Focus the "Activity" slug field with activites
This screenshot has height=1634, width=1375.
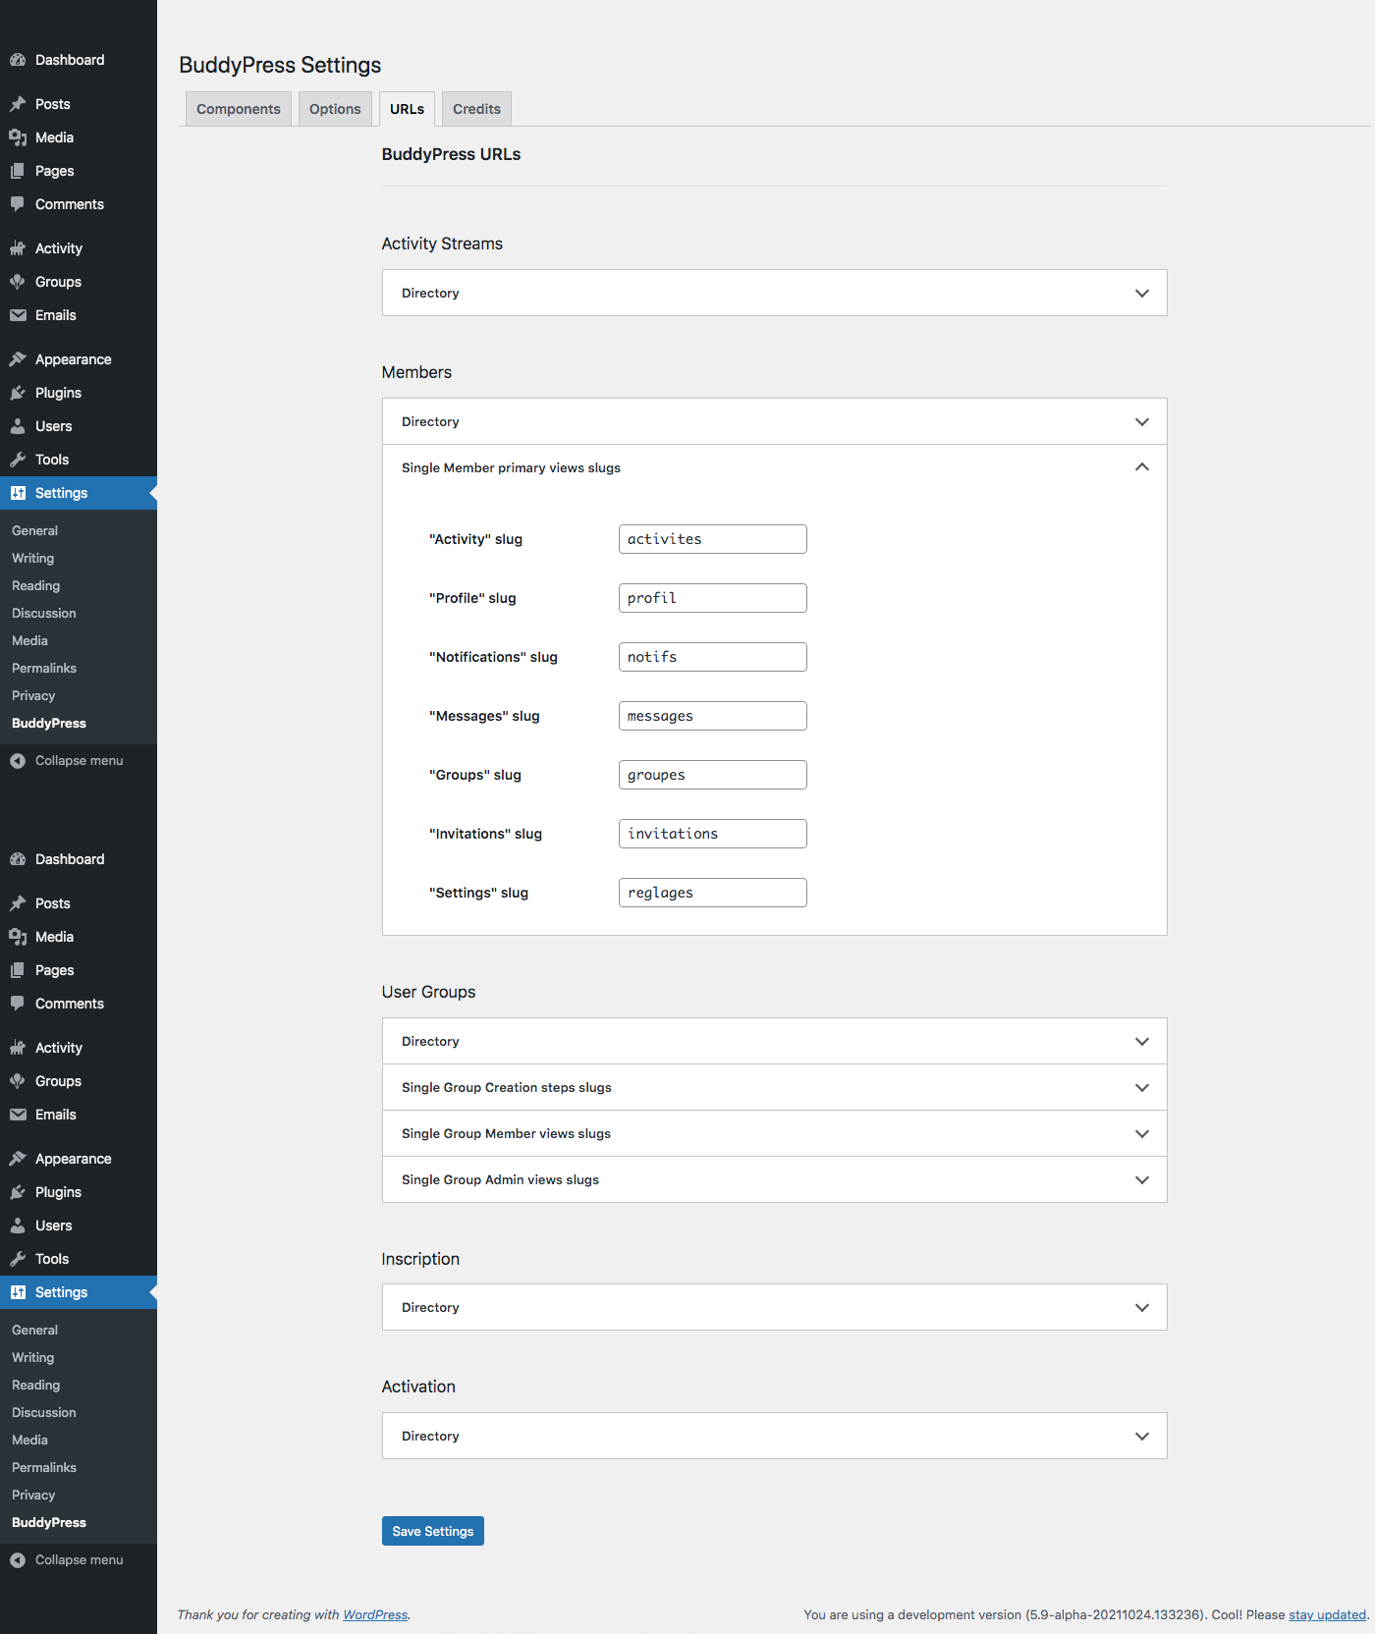[713, 539]
